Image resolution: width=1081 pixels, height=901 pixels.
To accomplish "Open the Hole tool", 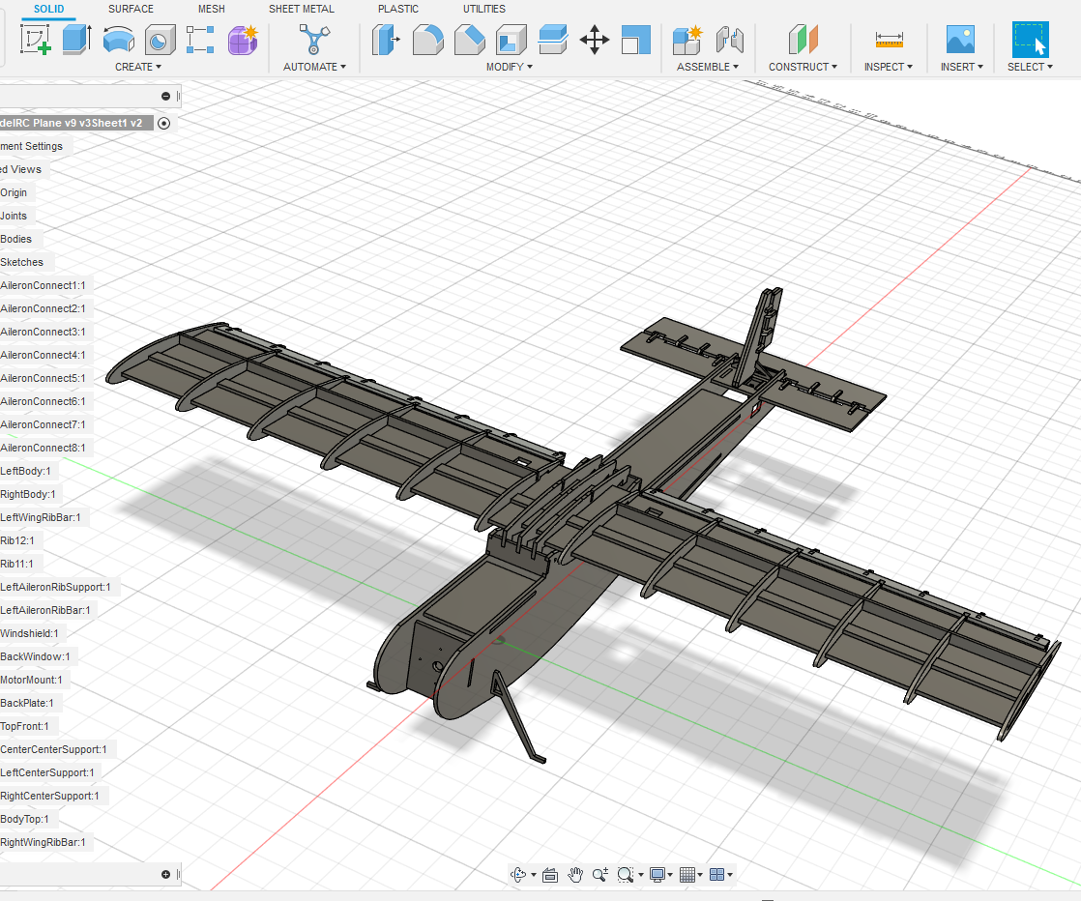I will pos(160,40).
